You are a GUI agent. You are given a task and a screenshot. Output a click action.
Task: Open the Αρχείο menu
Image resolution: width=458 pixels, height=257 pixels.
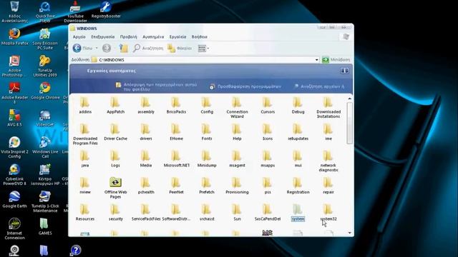click(79, 36)
